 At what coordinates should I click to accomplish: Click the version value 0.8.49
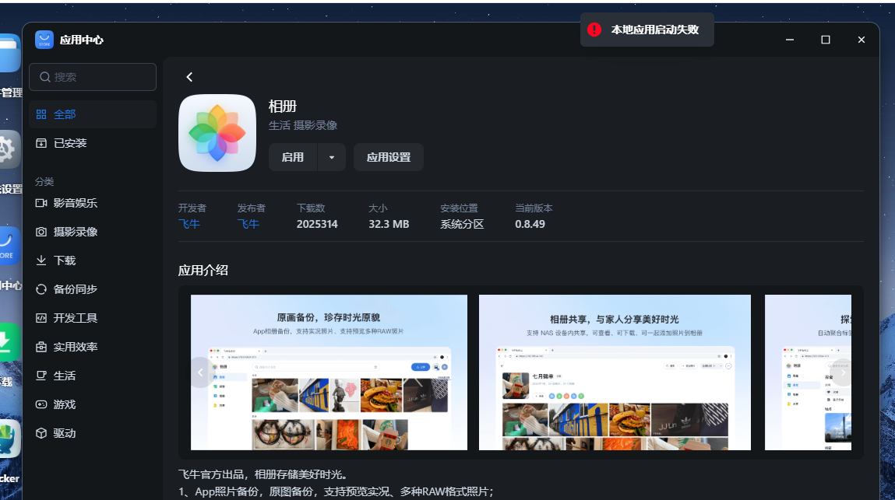pyautogui.click(x=530, y=224)
